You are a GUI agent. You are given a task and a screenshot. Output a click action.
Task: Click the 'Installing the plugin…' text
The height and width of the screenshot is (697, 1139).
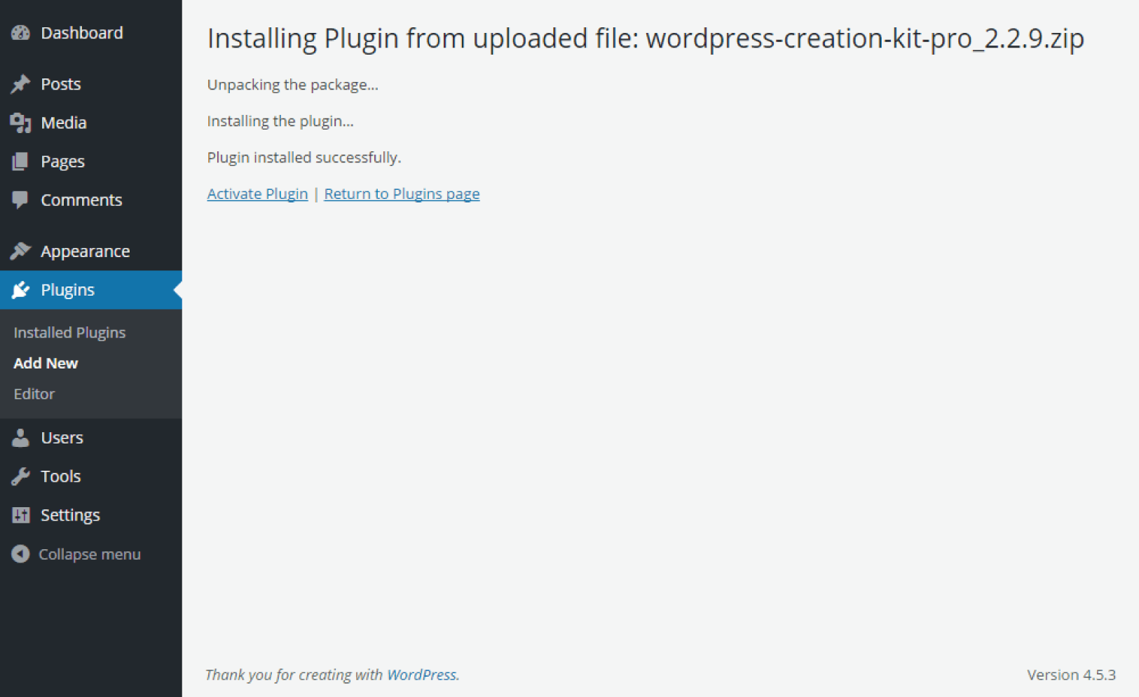coord(280,121)
